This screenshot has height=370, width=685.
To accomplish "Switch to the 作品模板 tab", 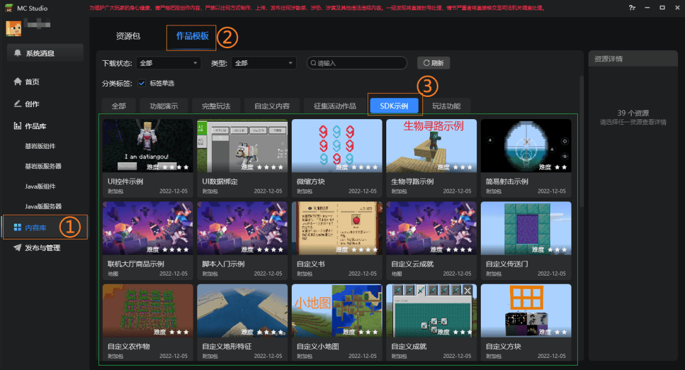I will (x=192, y=36).
